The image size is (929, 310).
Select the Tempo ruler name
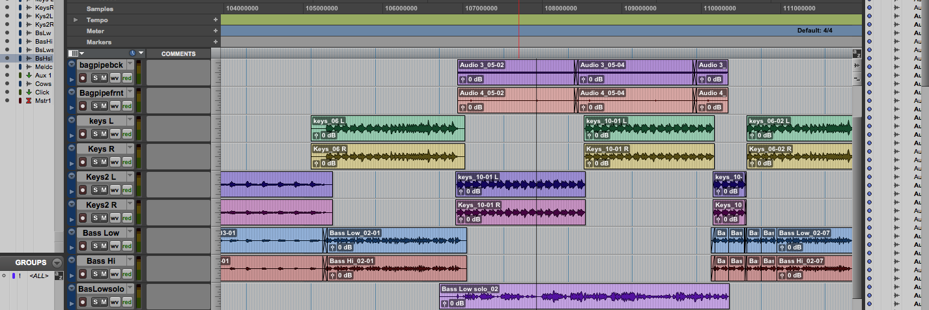[97, 20]
